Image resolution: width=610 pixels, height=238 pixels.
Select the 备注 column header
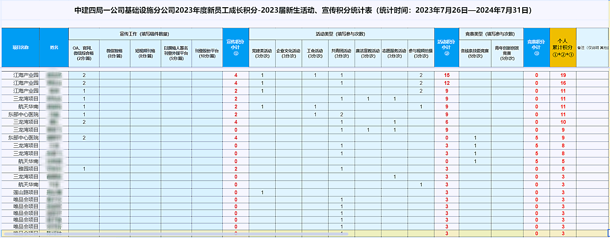(x=593, y=48)
